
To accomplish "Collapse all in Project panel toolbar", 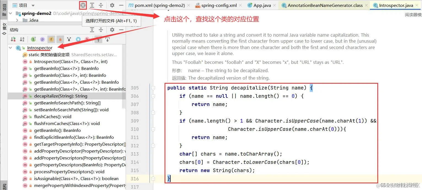I will 101,5.
